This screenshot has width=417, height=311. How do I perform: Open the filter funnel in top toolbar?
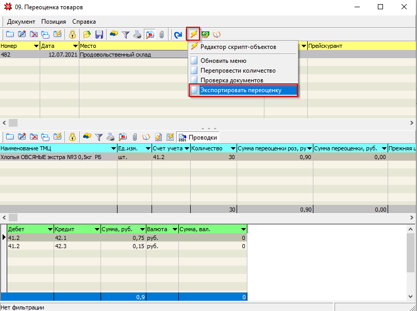[x=125, y=34]
